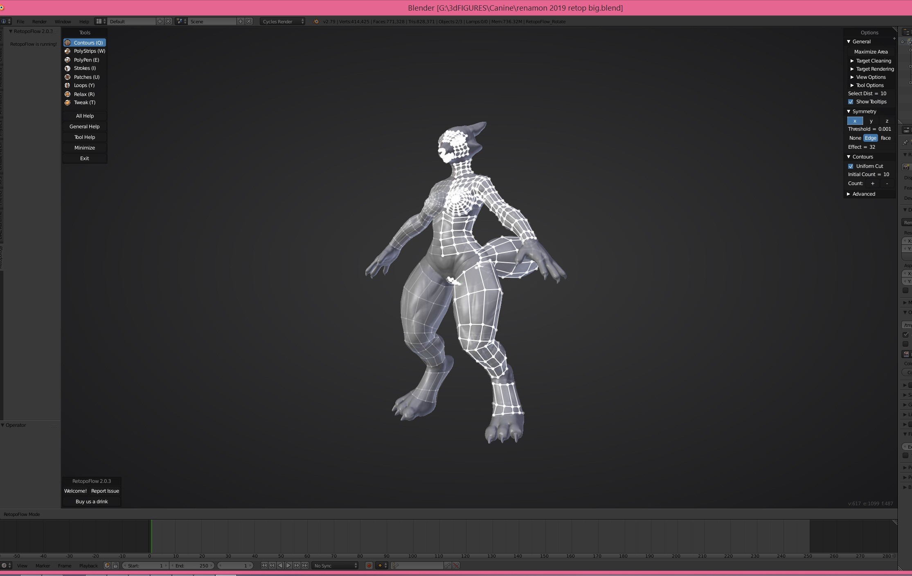This screenshot has width=912, height=576.
Task: Select the Patches tool icon
Action: (x=68, y=77)
